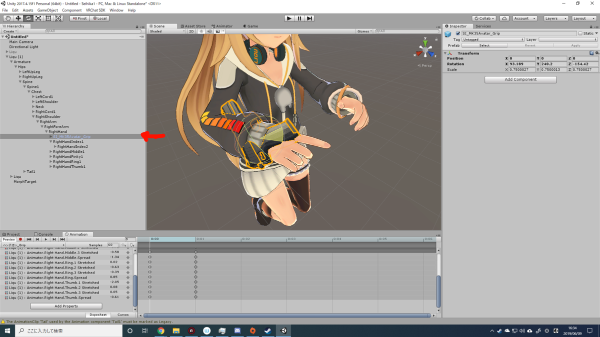600x337 pixels.
Task: Open Transform help reference book icon
Action: click(591, 53)
